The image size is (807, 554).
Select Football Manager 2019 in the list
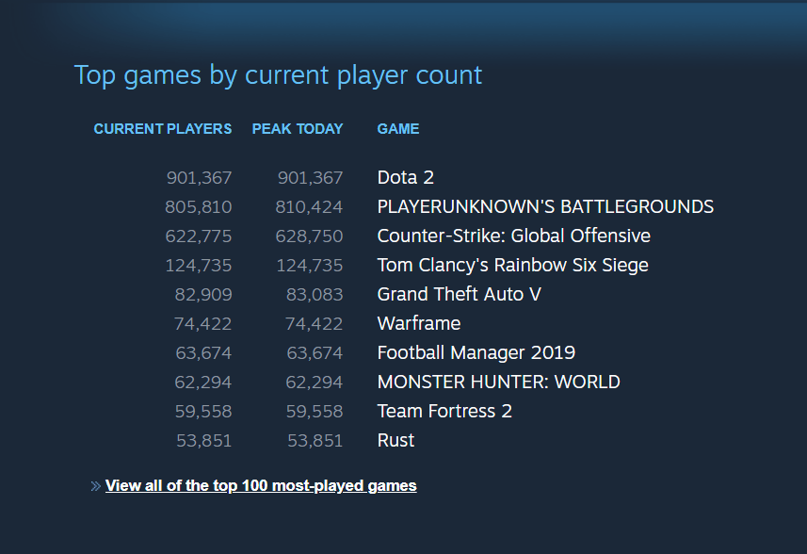[x=476, y=352]
